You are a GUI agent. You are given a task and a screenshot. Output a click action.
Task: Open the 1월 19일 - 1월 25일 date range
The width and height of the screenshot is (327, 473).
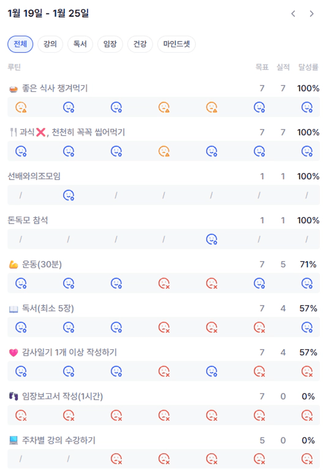48,13
